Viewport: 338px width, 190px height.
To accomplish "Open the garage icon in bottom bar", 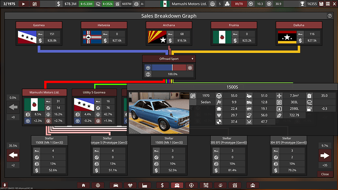I will pos(253,185).
